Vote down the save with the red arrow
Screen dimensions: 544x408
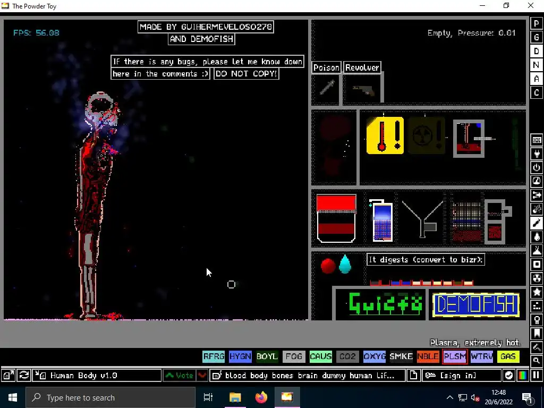tap(202, 376)
